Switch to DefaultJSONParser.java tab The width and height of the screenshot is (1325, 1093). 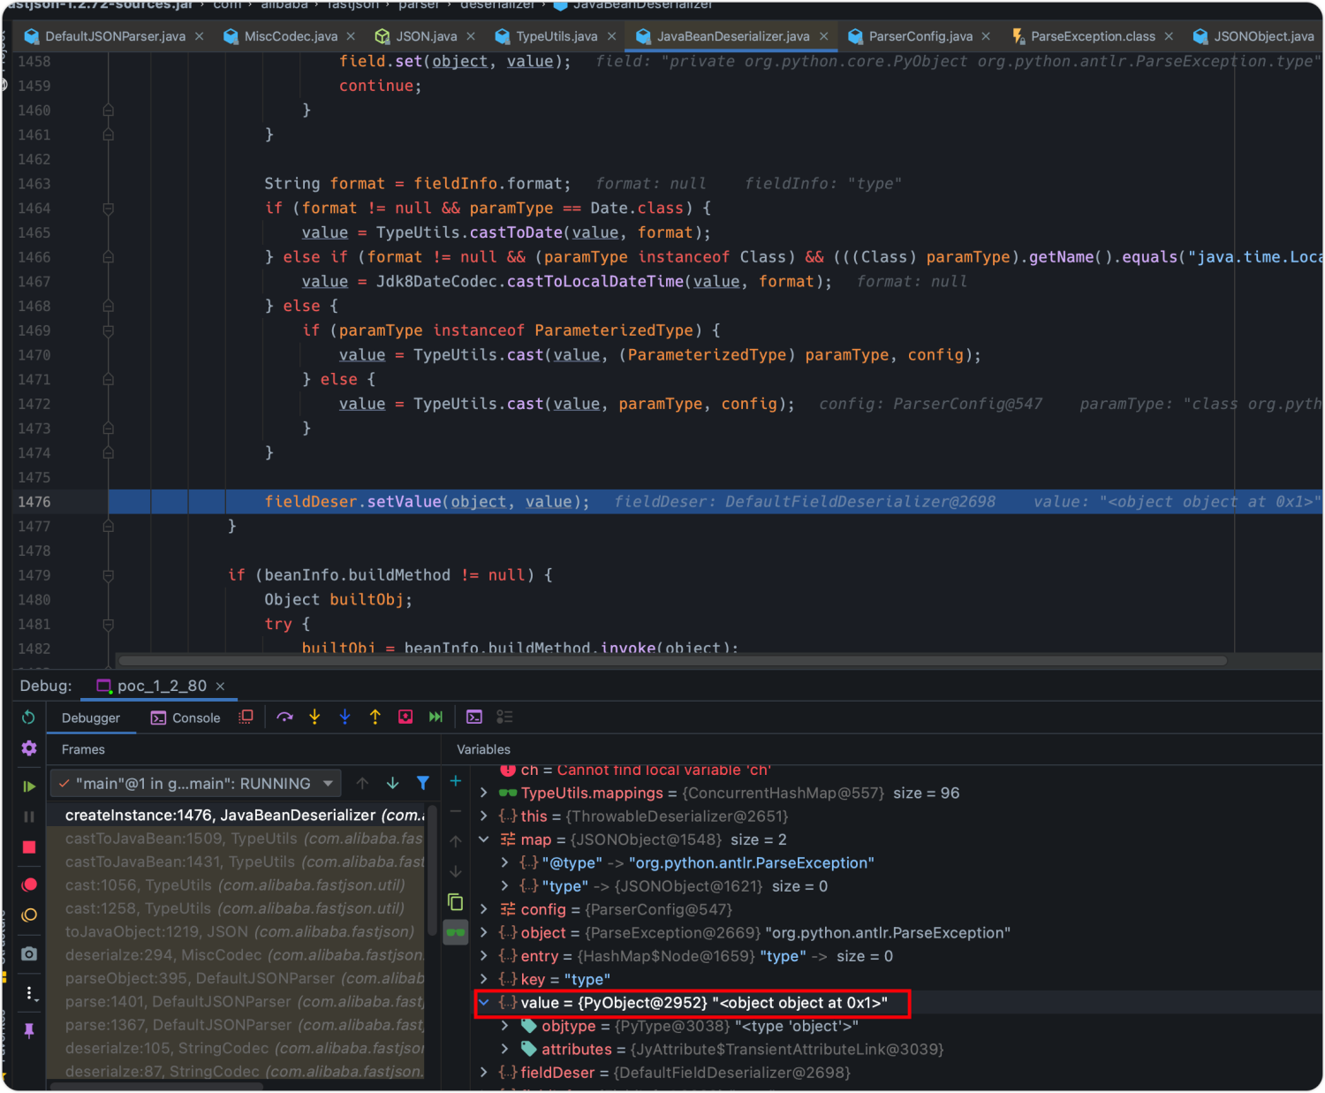click(x=115, y=36)
